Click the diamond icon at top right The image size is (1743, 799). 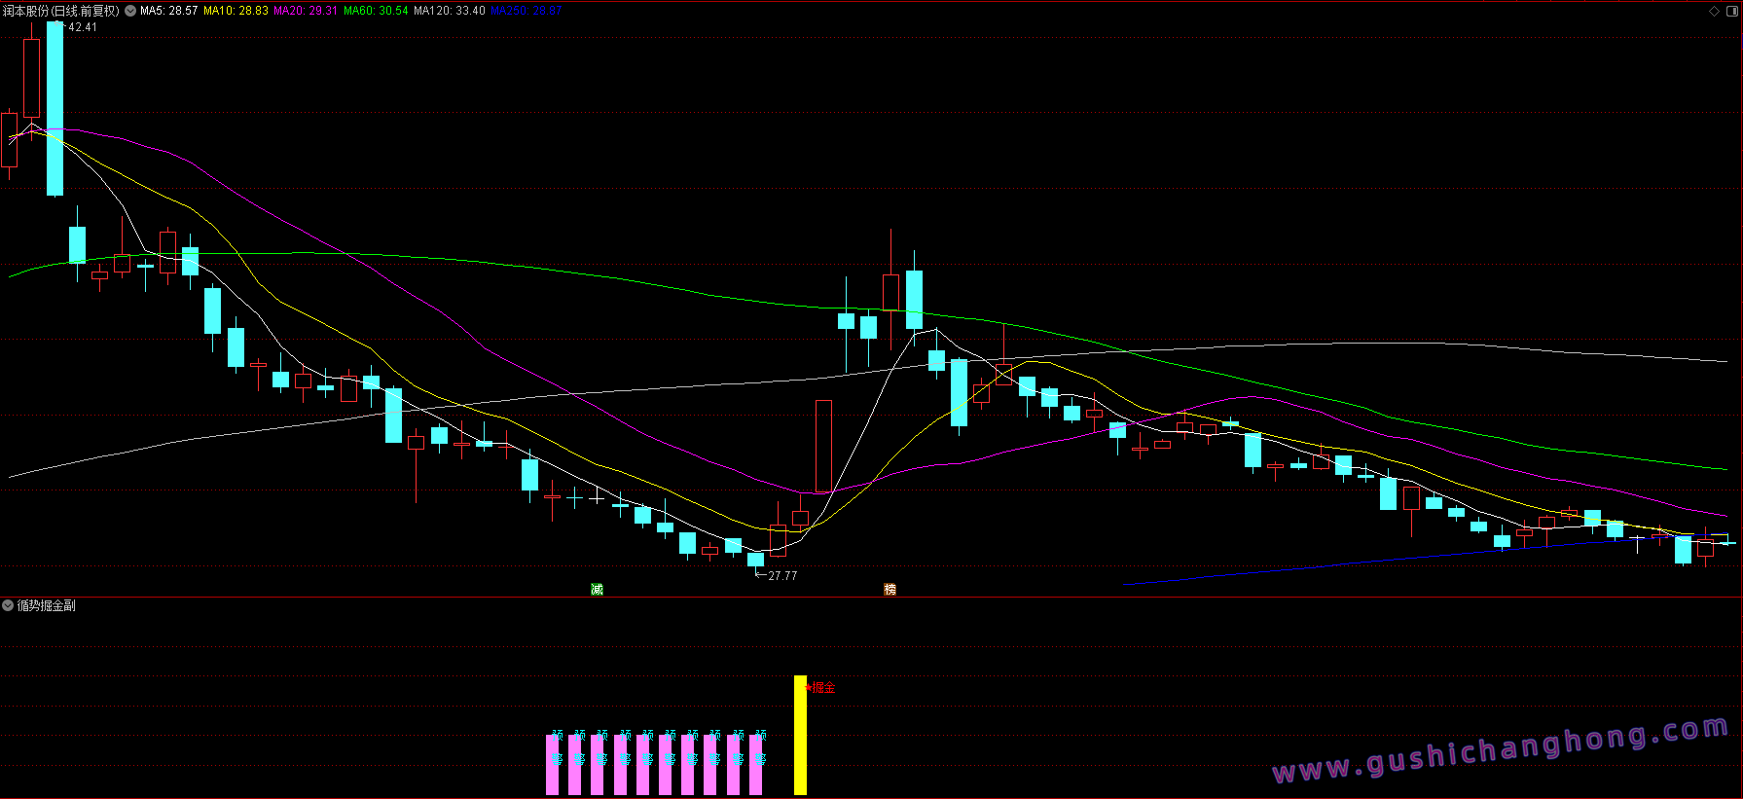tap(1714, 11)
